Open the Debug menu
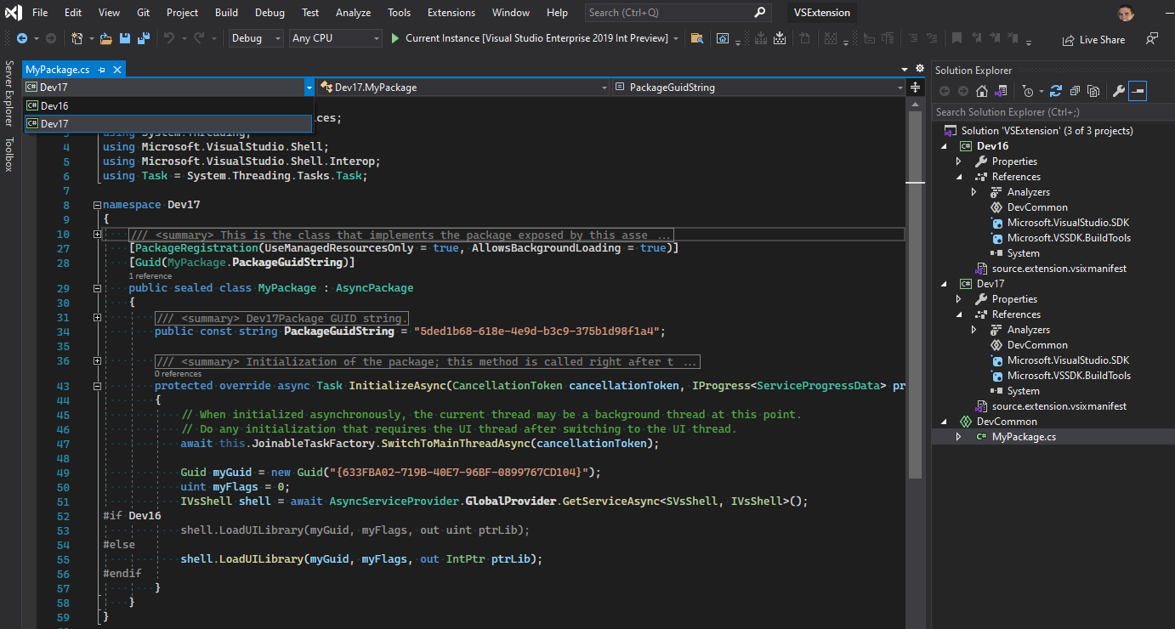This screenshot has height=629, width=1175. [x=270, y=12]
